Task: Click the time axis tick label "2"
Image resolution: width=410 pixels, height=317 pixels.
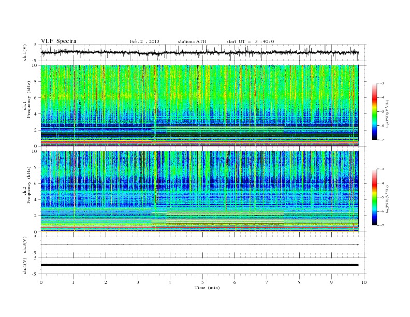Action: pyautogui.click(x=106, y=282)
